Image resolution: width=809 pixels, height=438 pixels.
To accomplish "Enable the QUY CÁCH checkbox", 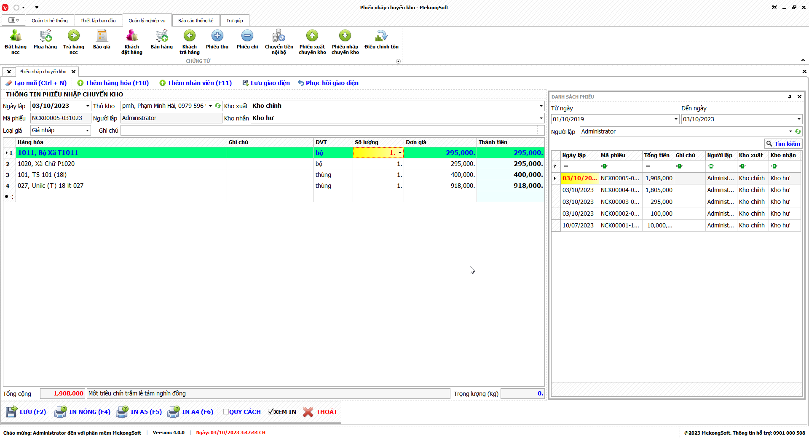I will tap(226, 412).
